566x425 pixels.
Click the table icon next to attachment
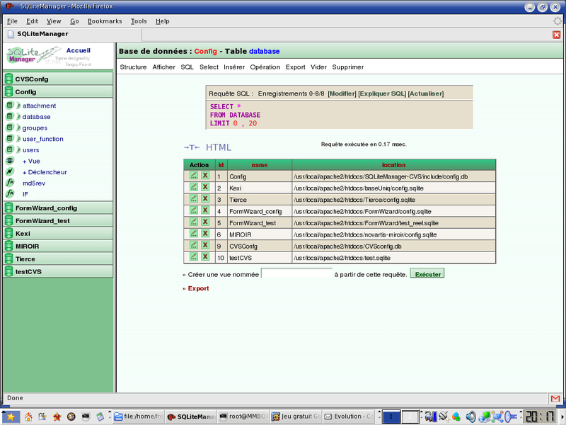[x=10, y=106]
